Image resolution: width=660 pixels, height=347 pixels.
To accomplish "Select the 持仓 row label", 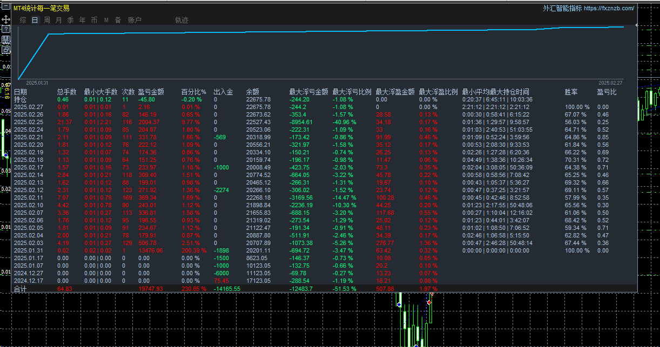I will (x=20, y=100).
